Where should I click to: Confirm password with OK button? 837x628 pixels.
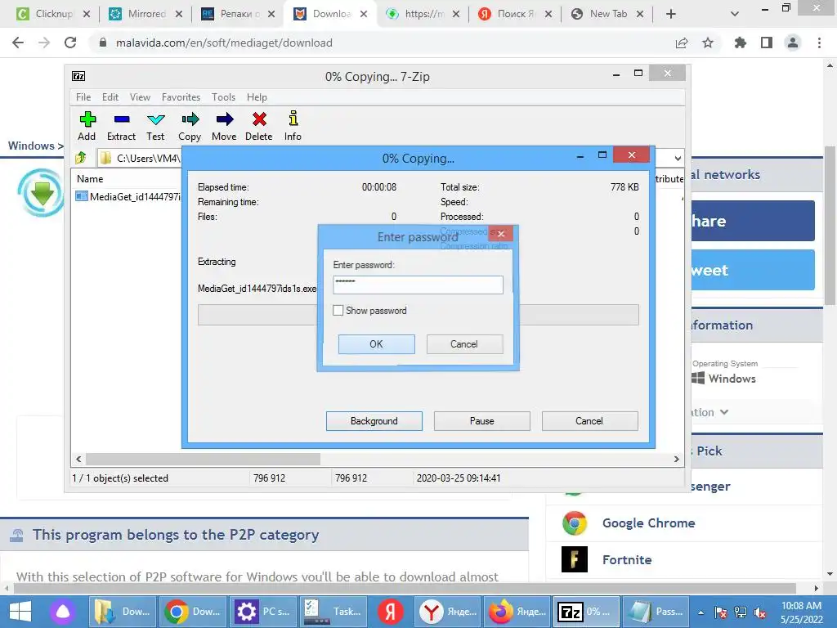coord(376,344)
